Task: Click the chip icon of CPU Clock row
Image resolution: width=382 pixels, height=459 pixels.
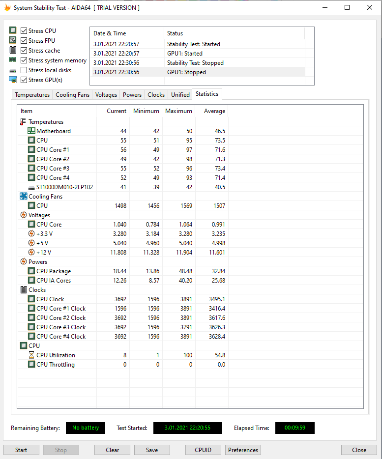Action: [31, 299]
